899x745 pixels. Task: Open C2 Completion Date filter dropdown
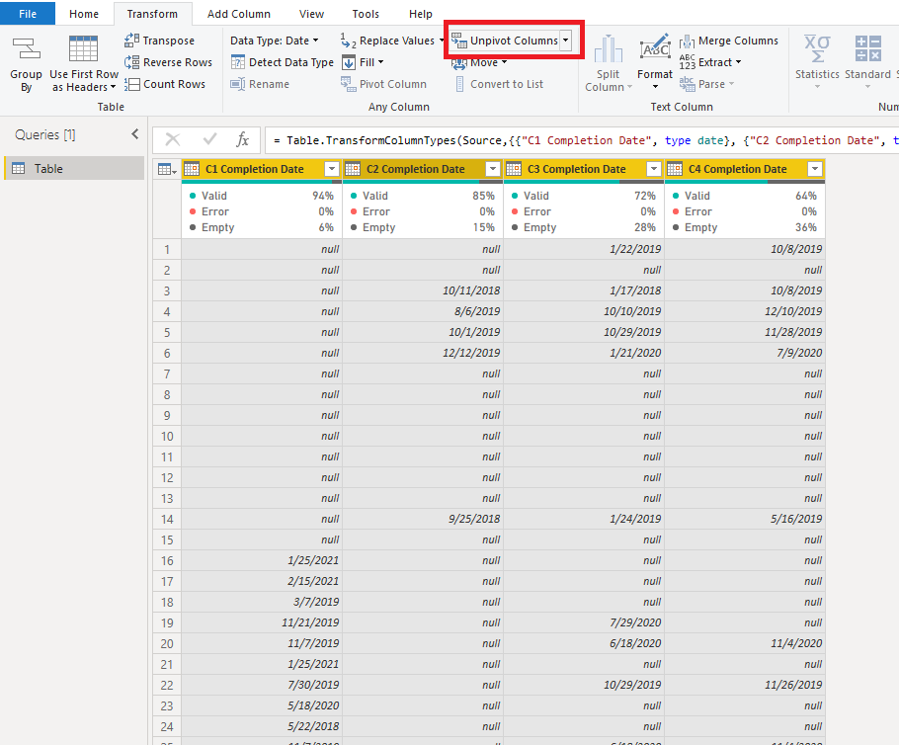493,169
